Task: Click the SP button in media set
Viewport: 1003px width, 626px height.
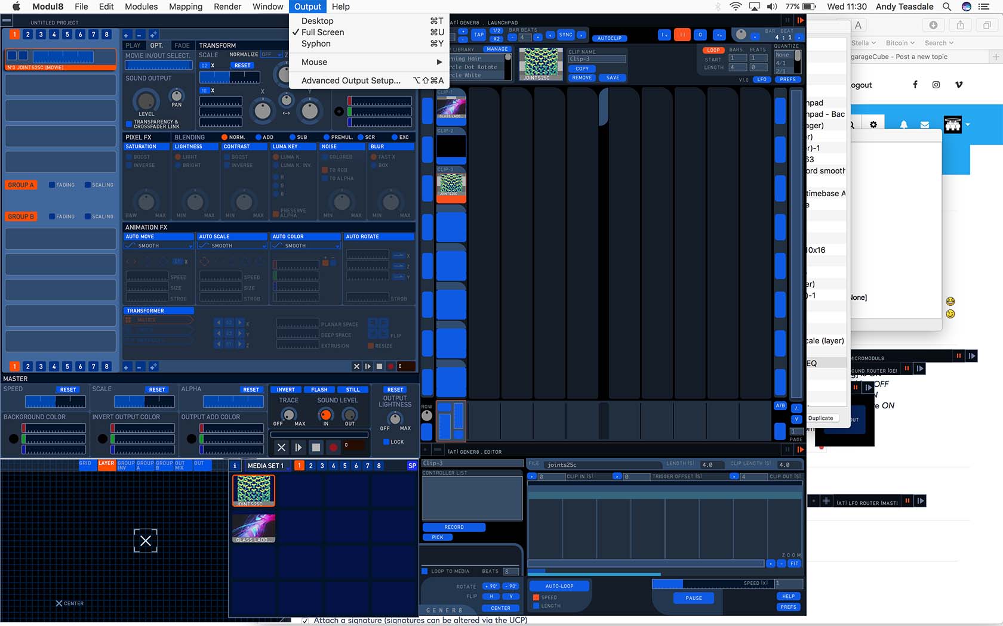Action: click(412, 466)
